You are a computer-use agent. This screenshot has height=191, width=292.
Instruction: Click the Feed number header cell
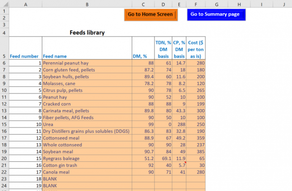tap(25, 56)
